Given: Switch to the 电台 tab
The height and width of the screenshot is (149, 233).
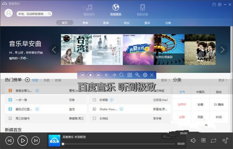Looking at the screenshot, I should click(x=126, y=23).
